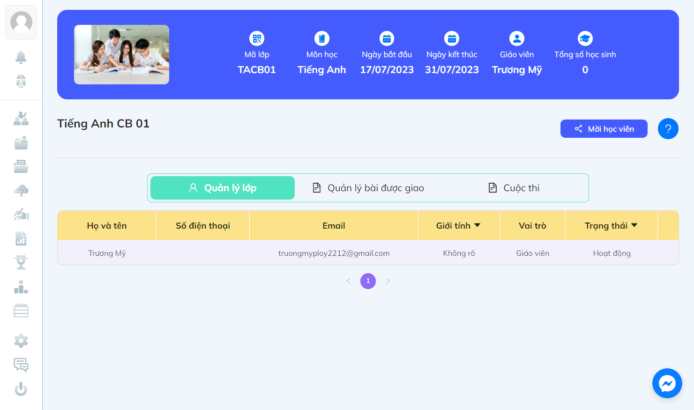Click the Tiếng Anh subject value in banner

[322, 70]
